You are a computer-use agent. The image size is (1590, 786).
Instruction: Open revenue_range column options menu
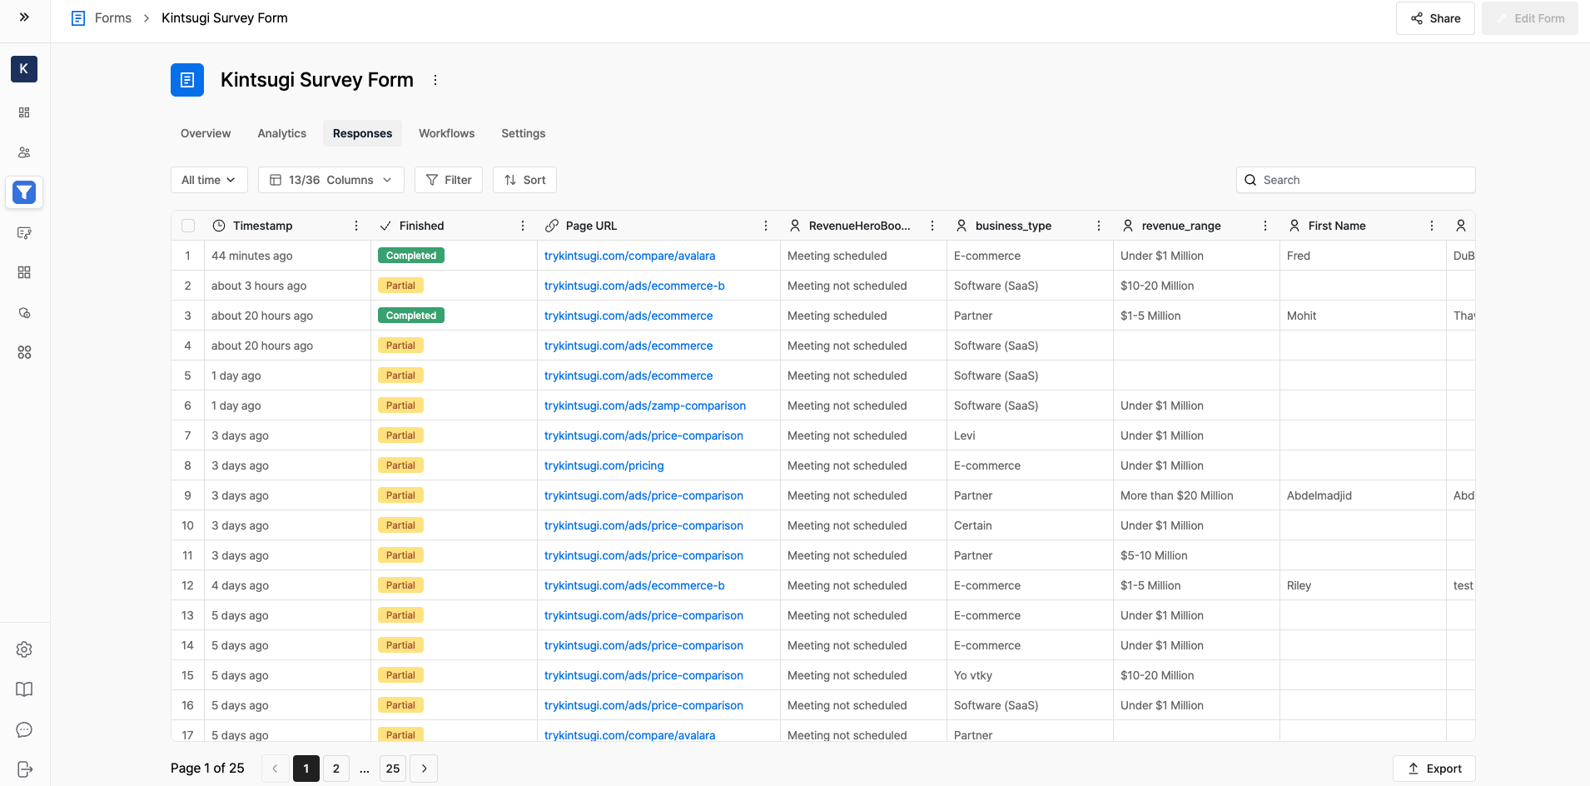[1265, 226]
